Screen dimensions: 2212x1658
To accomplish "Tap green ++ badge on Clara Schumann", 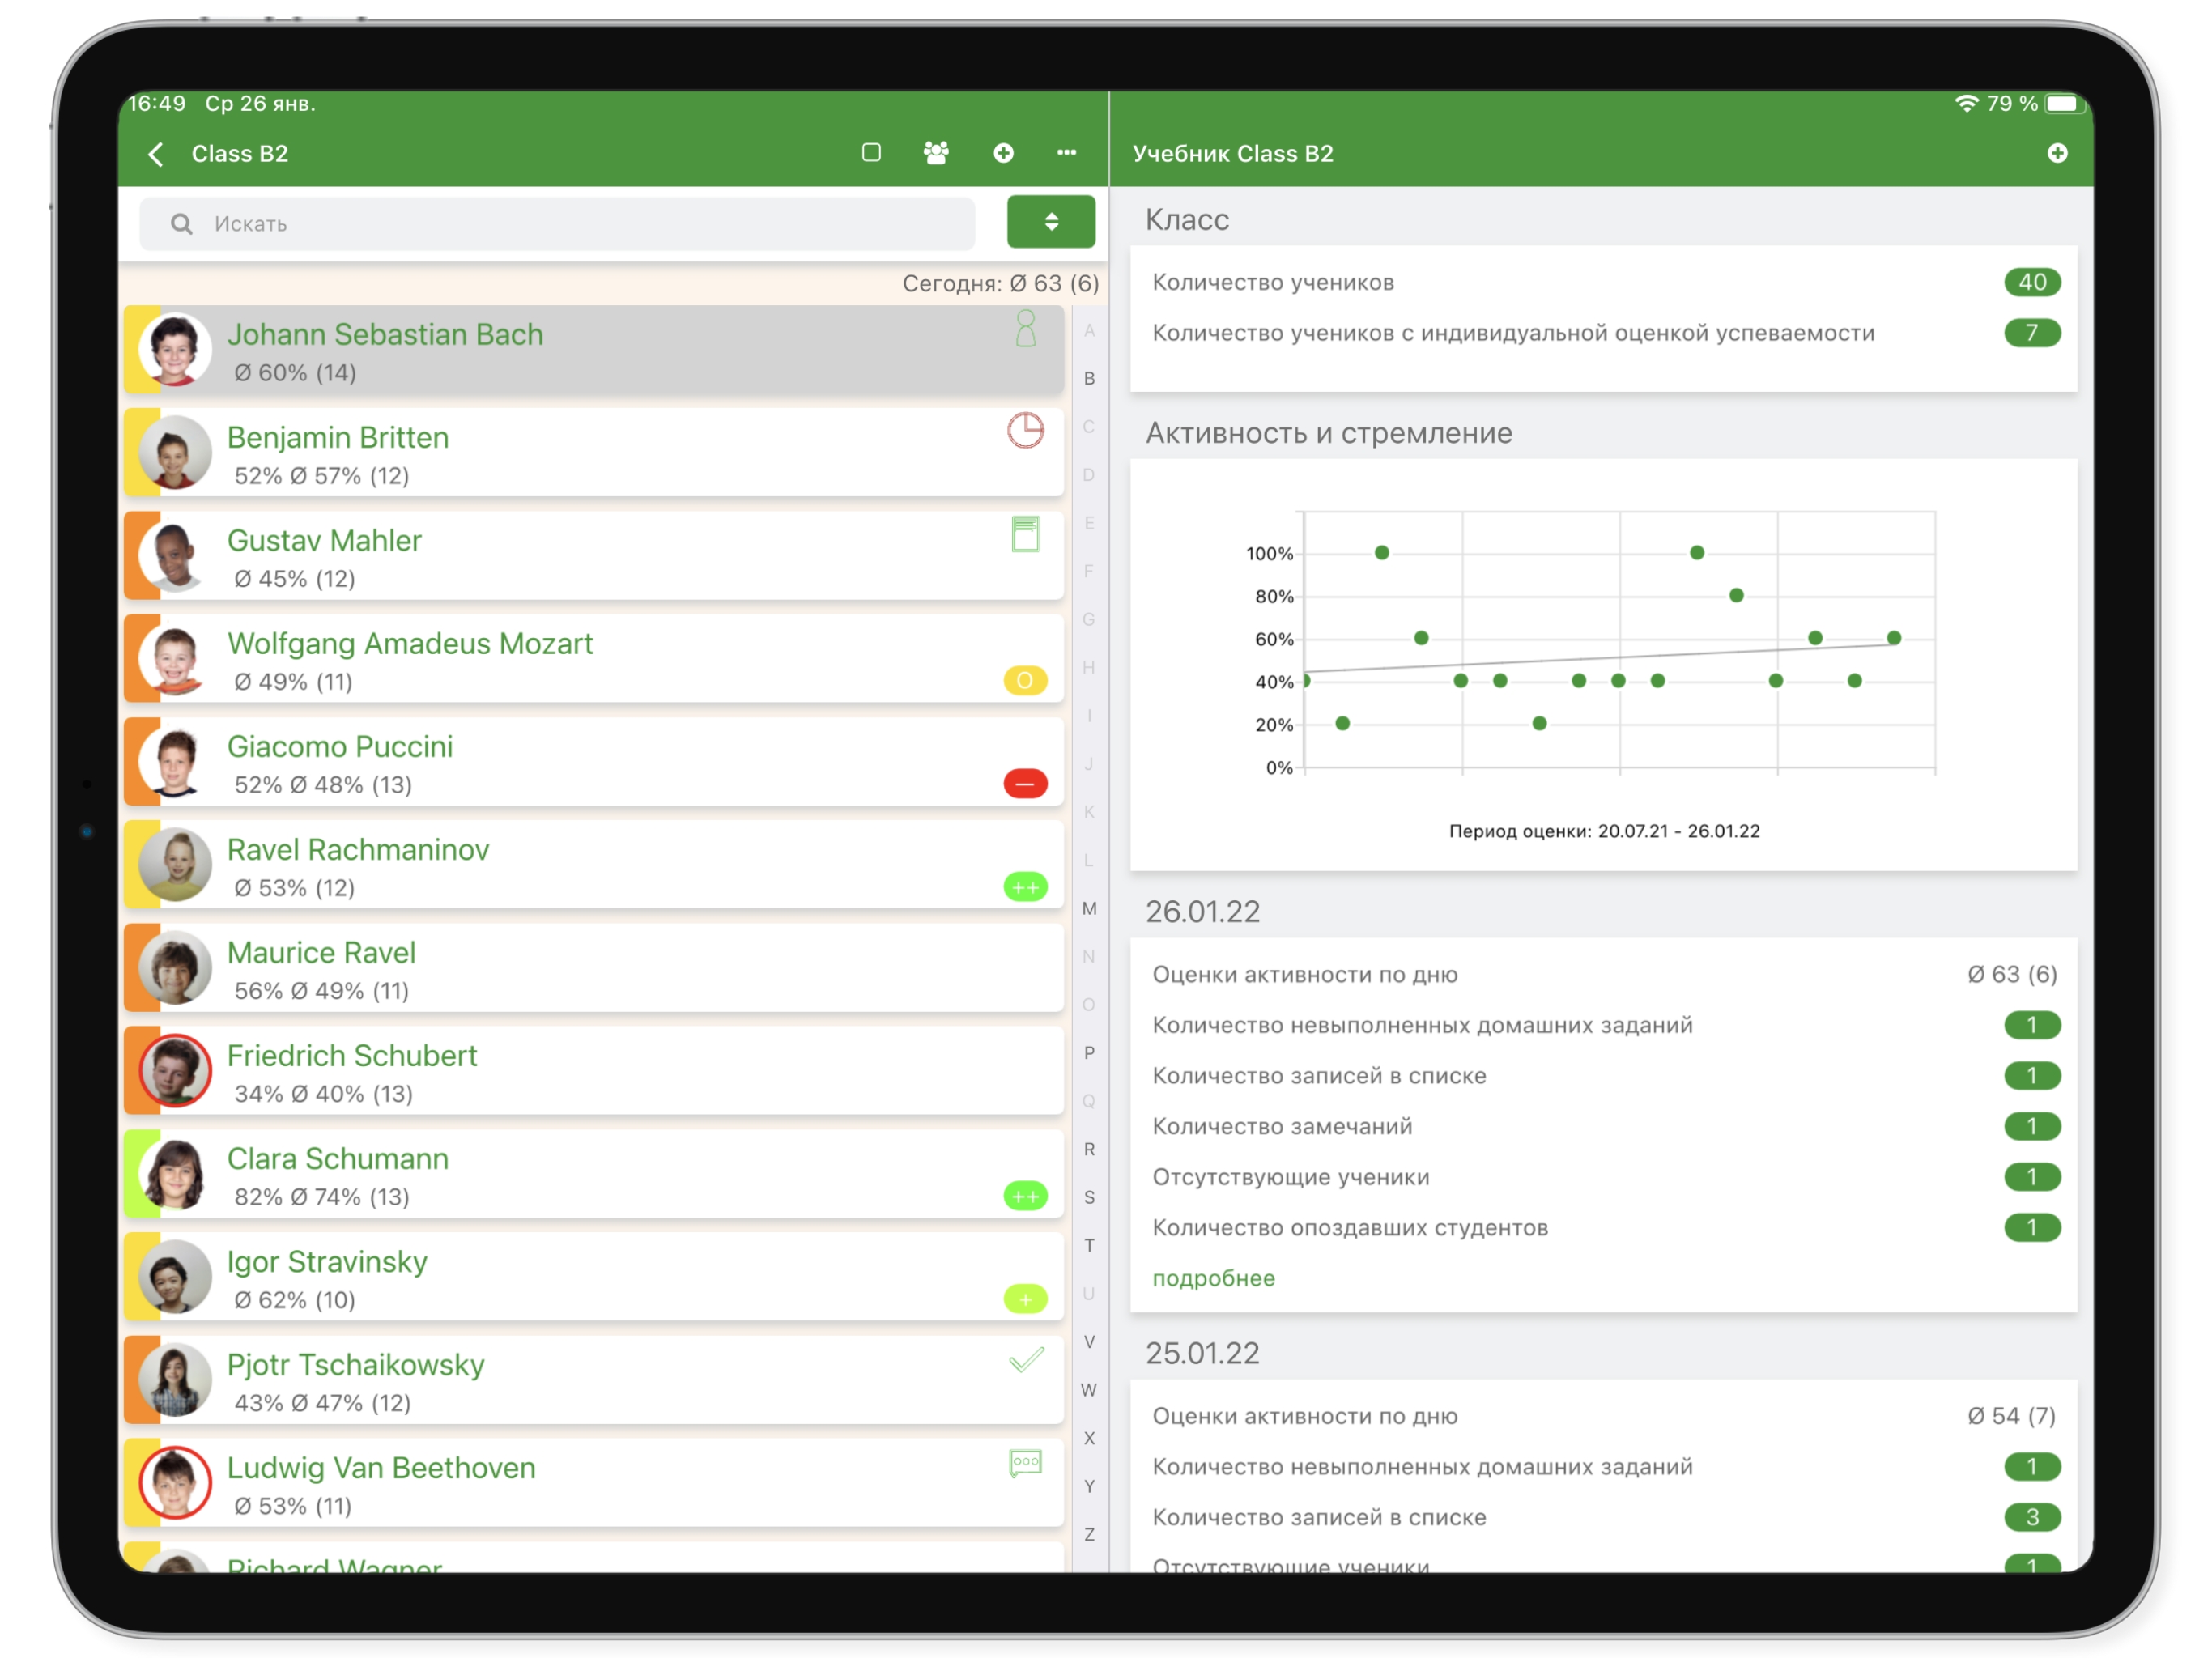I will click(1025, 1196).
